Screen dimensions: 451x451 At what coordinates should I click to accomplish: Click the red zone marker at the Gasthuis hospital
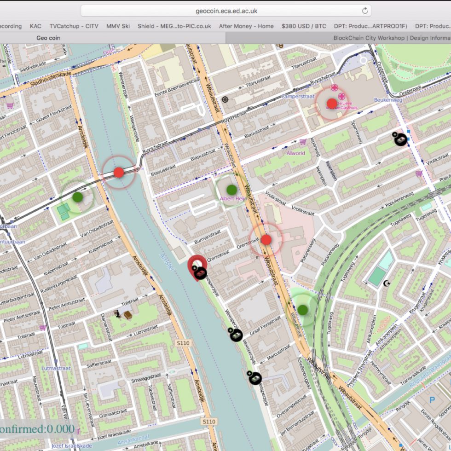click(332, 104)
